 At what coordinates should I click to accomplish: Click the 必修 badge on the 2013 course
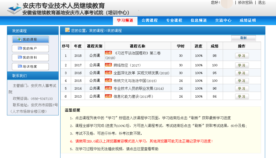(108, 96)
